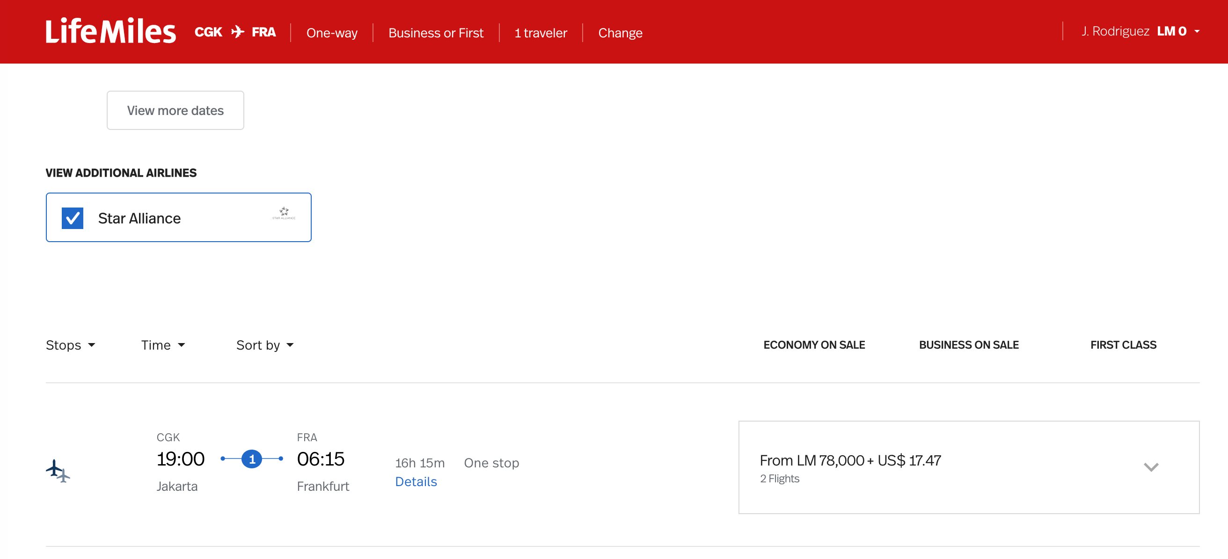Screen dimensions: 1228x559
Task: Open the Sort by dropdown
Action: 264,345
